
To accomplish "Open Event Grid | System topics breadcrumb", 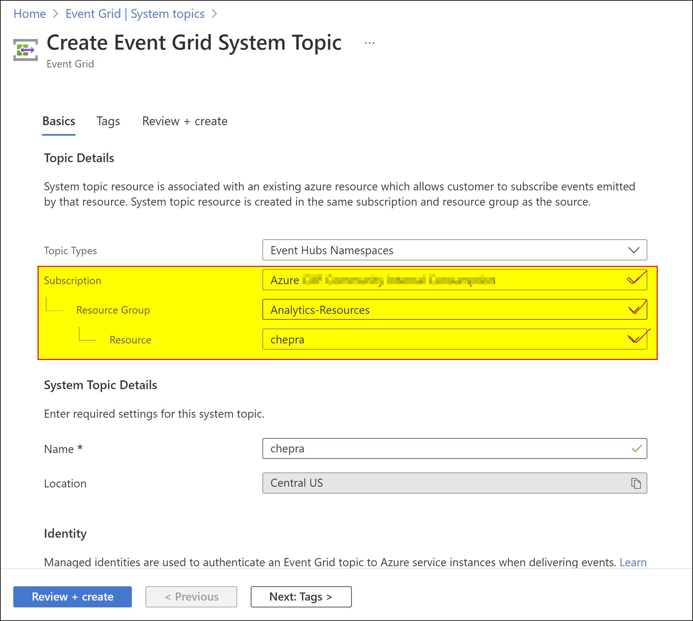I will click(135, 14).
